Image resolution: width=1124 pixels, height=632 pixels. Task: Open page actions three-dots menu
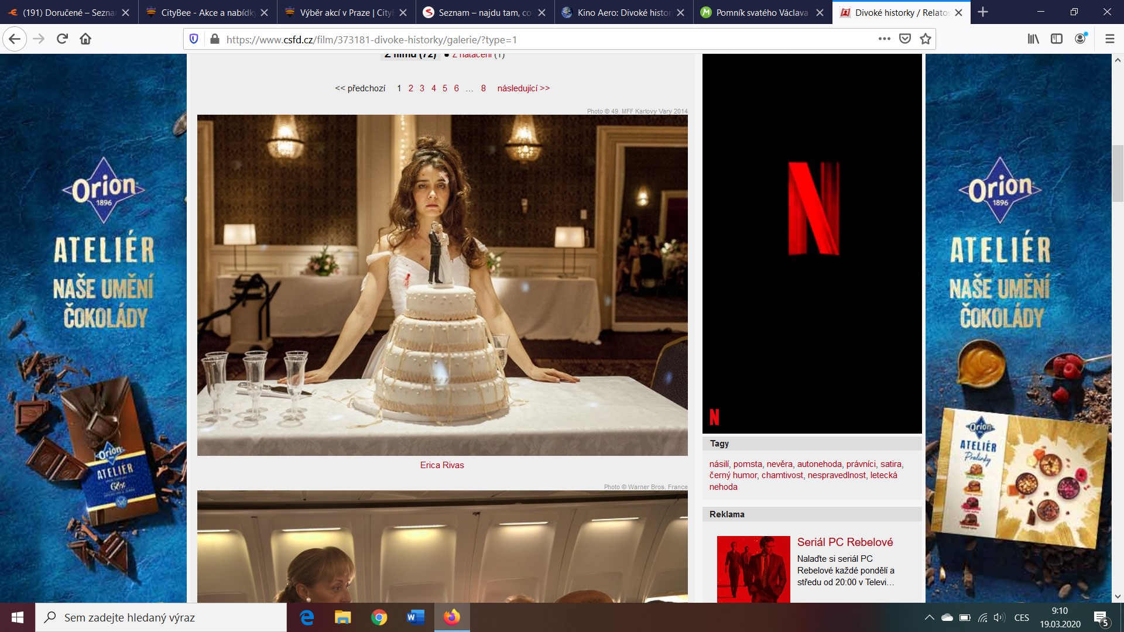884,39
